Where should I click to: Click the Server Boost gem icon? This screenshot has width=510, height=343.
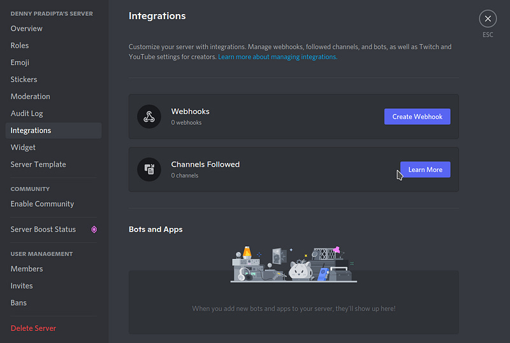tap(94, 229)
